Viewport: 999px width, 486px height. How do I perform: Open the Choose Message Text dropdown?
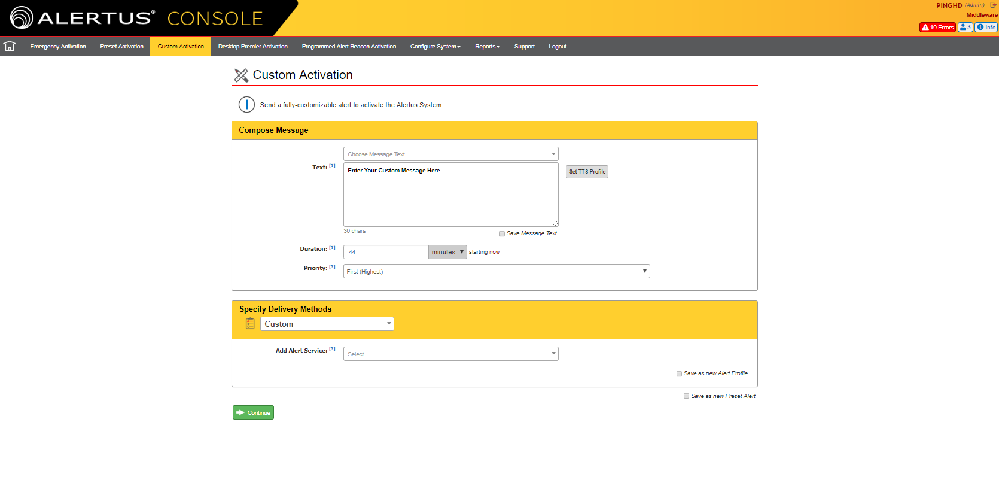[450, 154]
